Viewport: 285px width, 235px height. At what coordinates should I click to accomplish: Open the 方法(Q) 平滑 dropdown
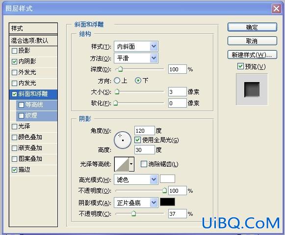[136, 58]
